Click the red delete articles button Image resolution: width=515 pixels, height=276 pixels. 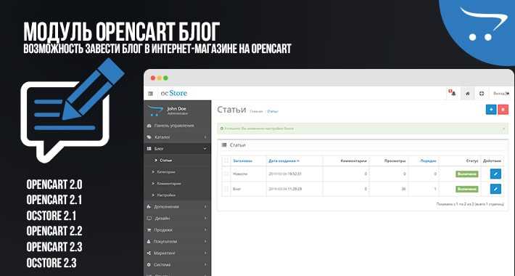click(503, 110)
